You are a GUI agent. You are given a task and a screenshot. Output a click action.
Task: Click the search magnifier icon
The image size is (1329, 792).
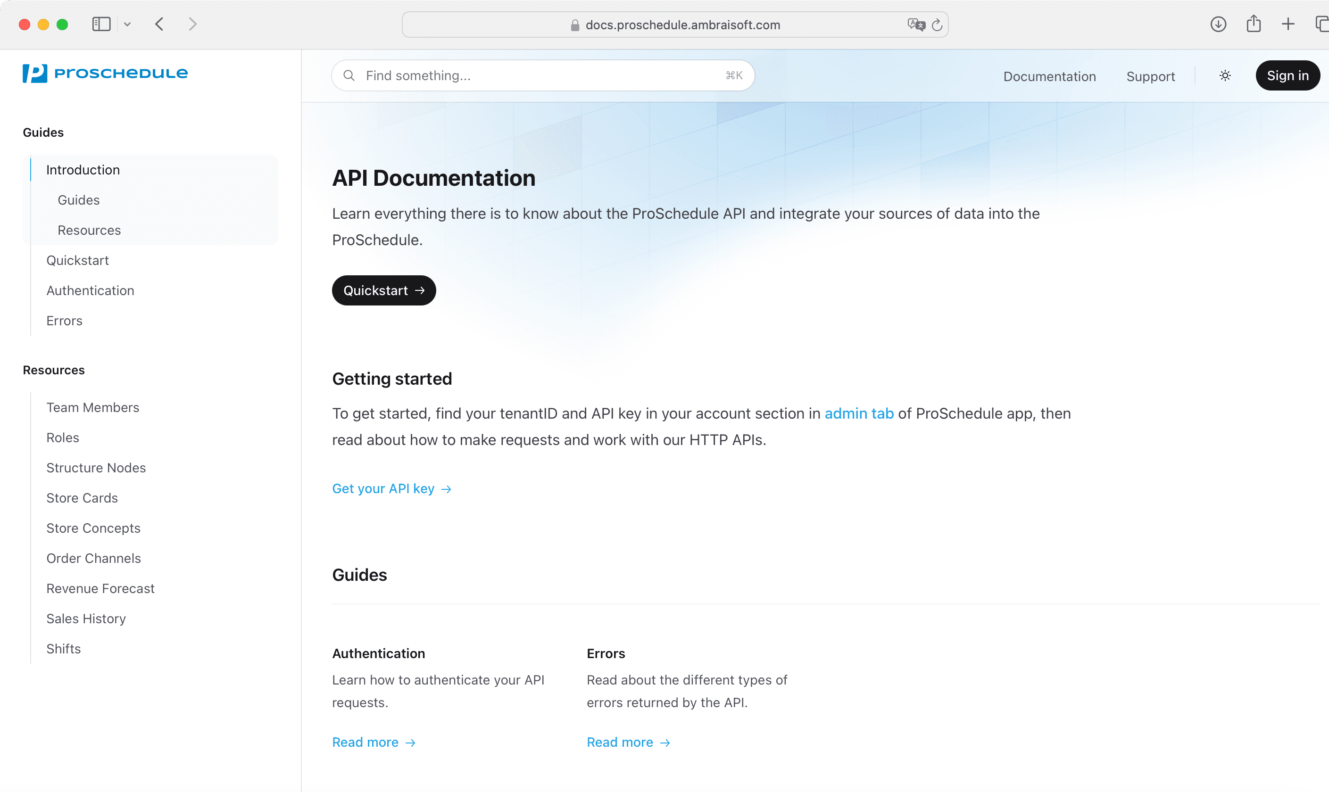click(x=349, y=75)
